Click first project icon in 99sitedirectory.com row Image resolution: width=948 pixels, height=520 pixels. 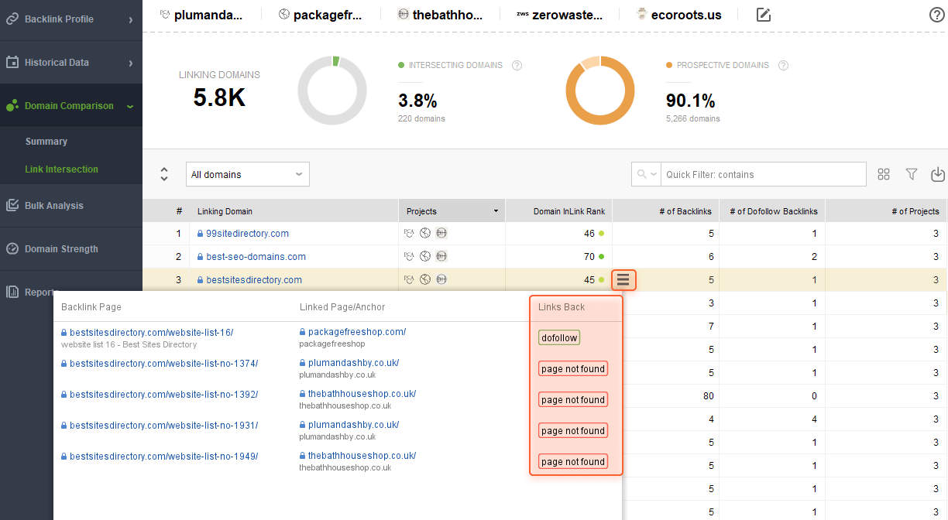click(x=410, y=234)
